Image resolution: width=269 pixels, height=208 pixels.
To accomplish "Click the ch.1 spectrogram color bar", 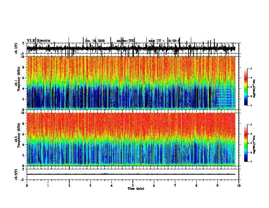I will pos(246,87).
